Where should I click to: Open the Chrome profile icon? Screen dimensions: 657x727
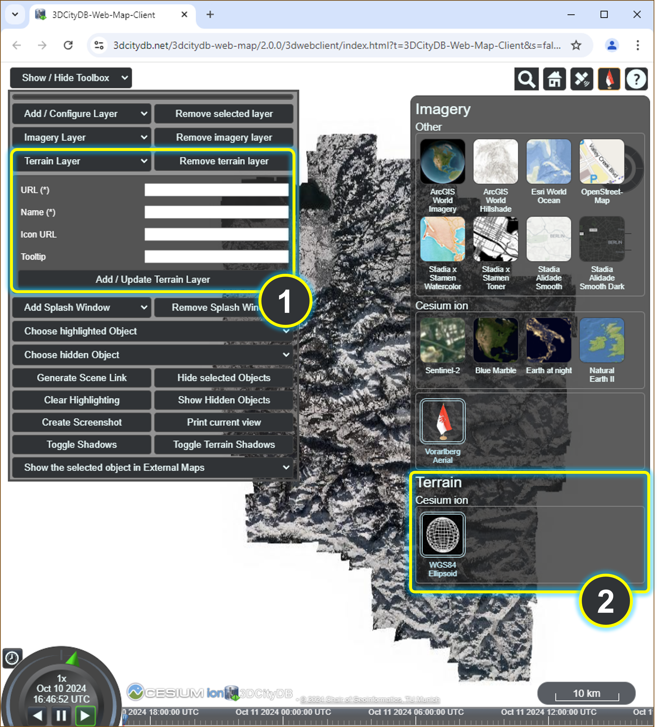(611, 46)
